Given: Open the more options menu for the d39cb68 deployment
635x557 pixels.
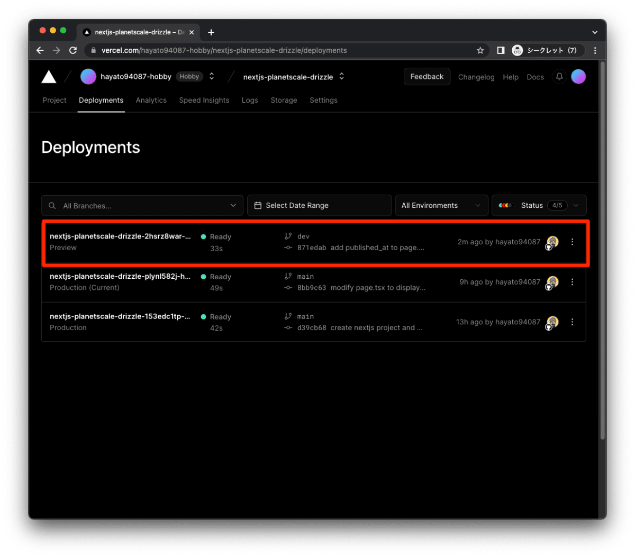Looking at the screenshot, I should coord(572,322).
